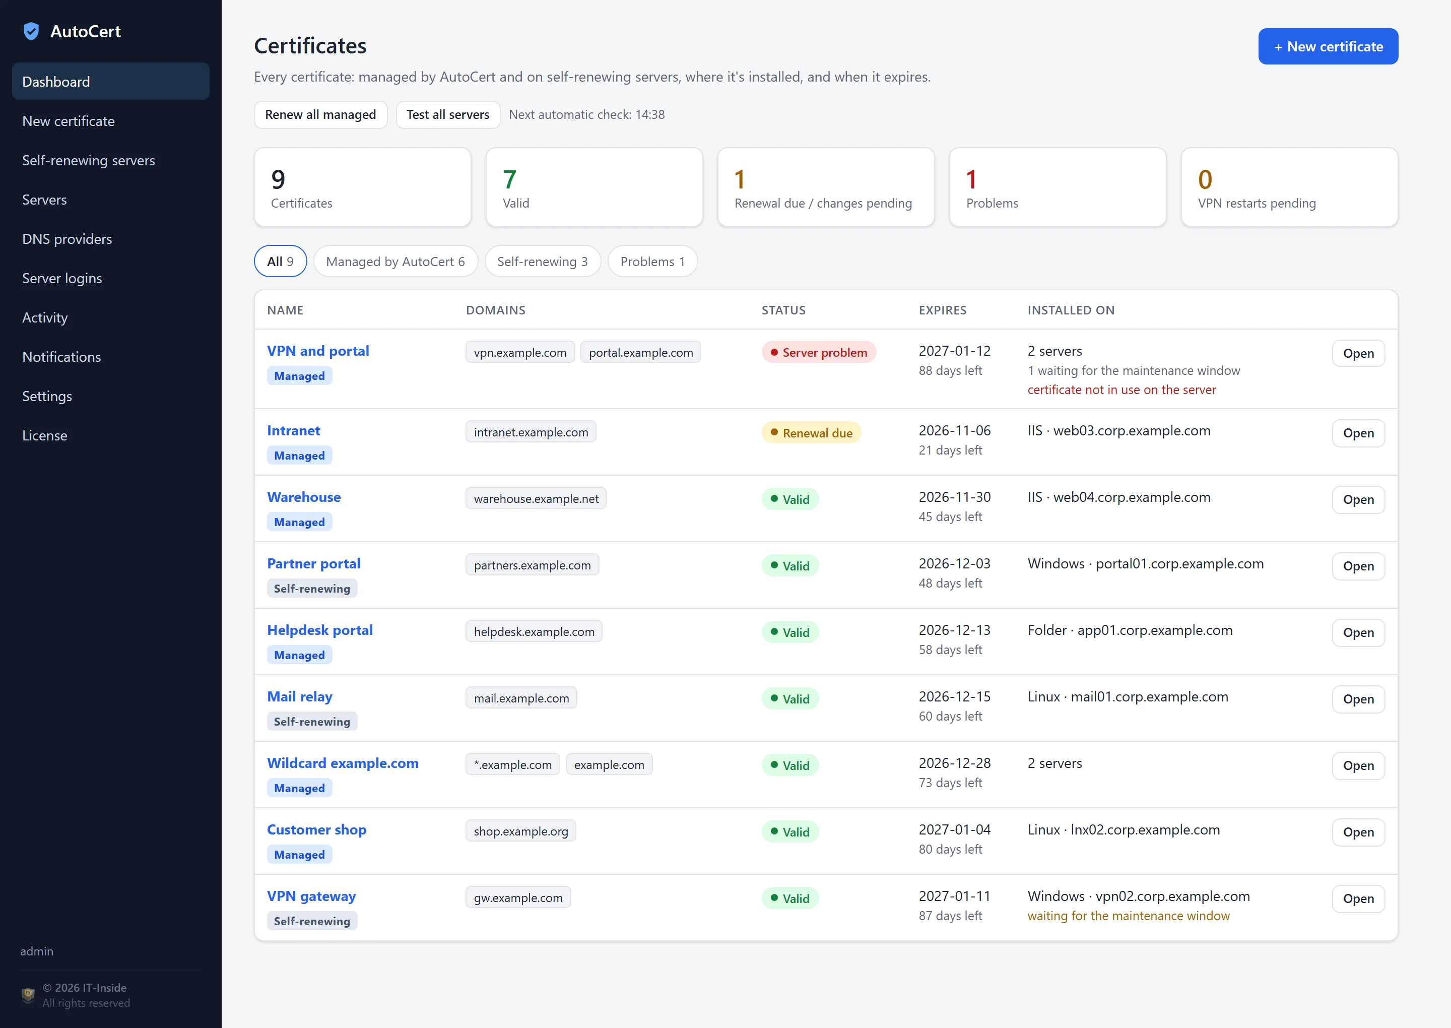This screenshot has width=1451, height=1028.
Task: Click the Renewal due status badge
Action: pos(811,433)
